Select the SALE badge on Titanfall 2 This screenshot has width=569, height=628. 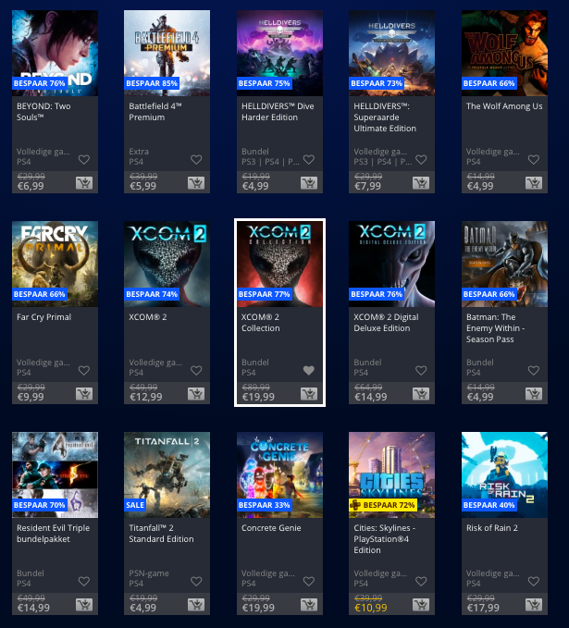(135, 505)
